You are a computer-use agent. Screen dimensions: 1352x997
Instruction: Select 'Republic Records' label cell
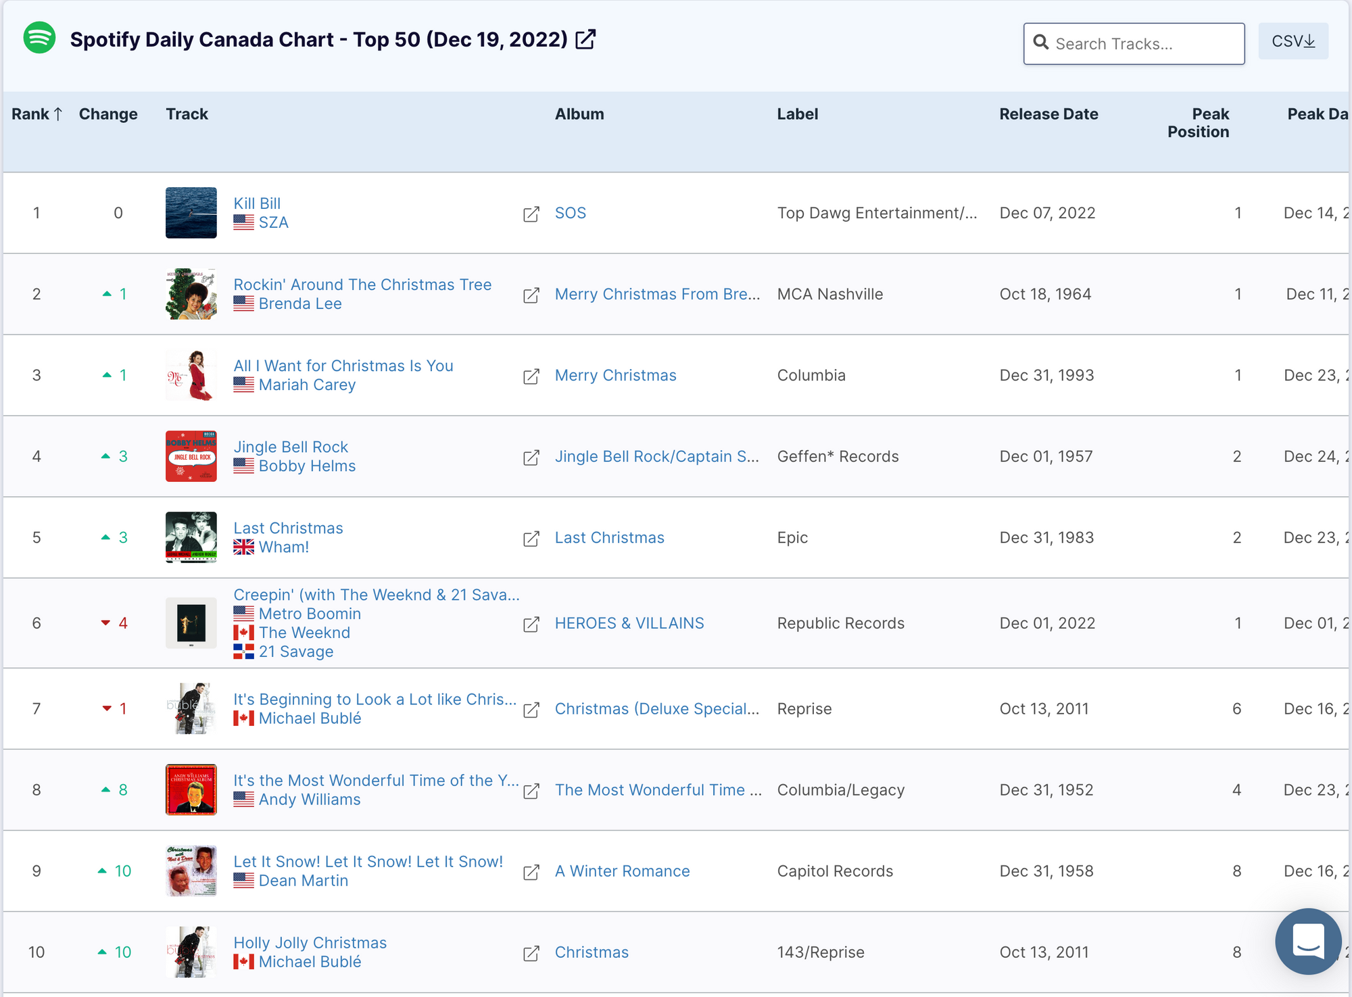[841, 623]
